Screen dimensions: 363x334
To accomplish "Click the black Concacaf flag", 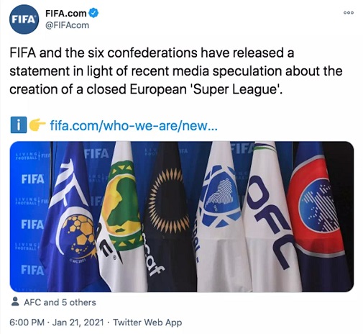I will click(169, 216).
